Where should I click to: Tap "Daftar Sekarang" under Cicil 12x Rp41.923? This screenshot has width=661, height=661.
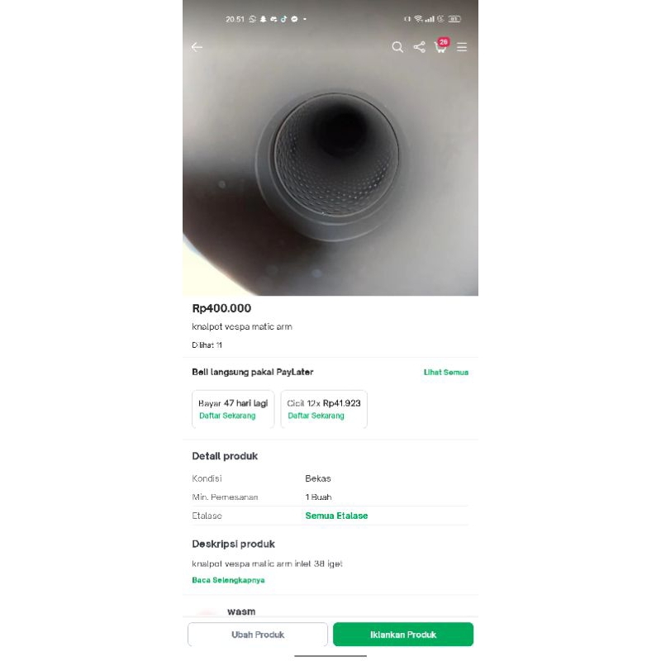tap(316, 416)
